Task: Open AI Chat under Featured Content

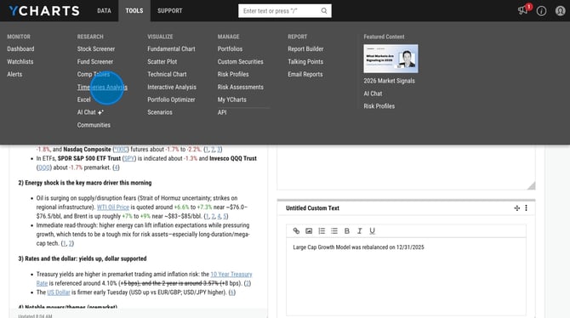Action: [x=373, y=94]
